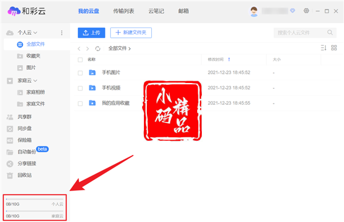Click the 我的应用收藏 folder icon
The image size is (344, 222).
pos(92,103)
